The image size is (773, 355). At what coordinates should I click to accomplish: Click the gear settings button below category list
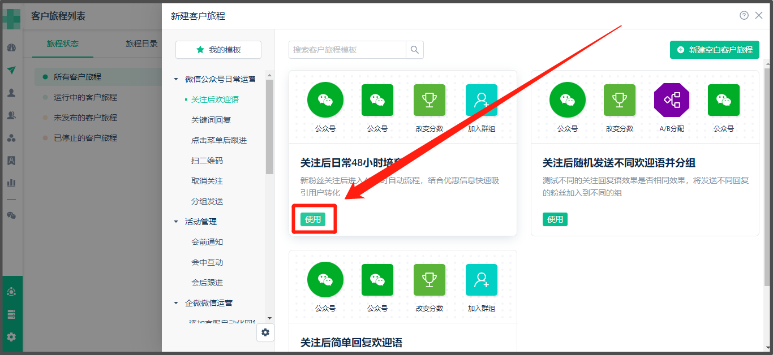(265, 332)
